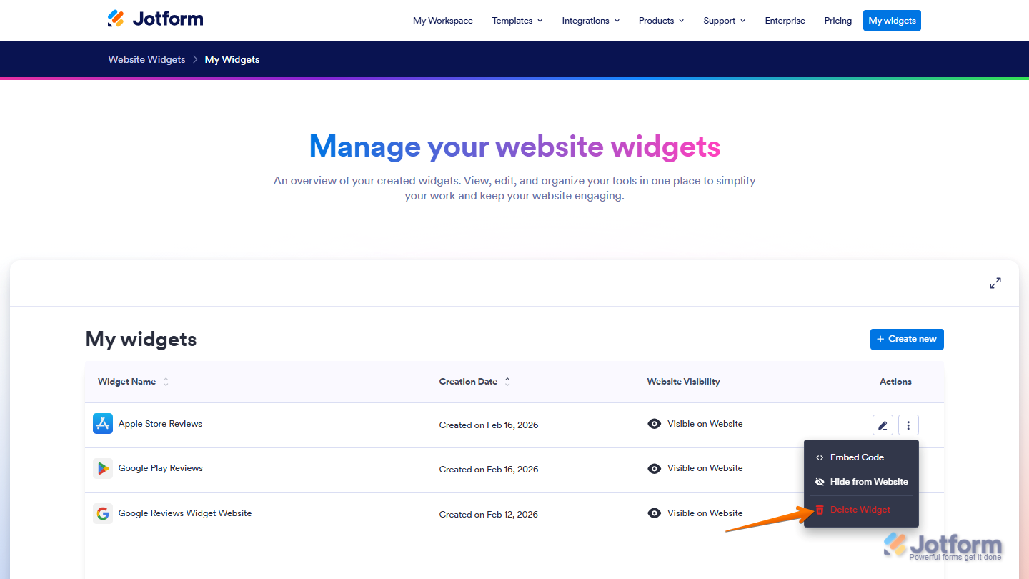Click the Create new button
Screen dimensions: 1029x579
(907, 339)
